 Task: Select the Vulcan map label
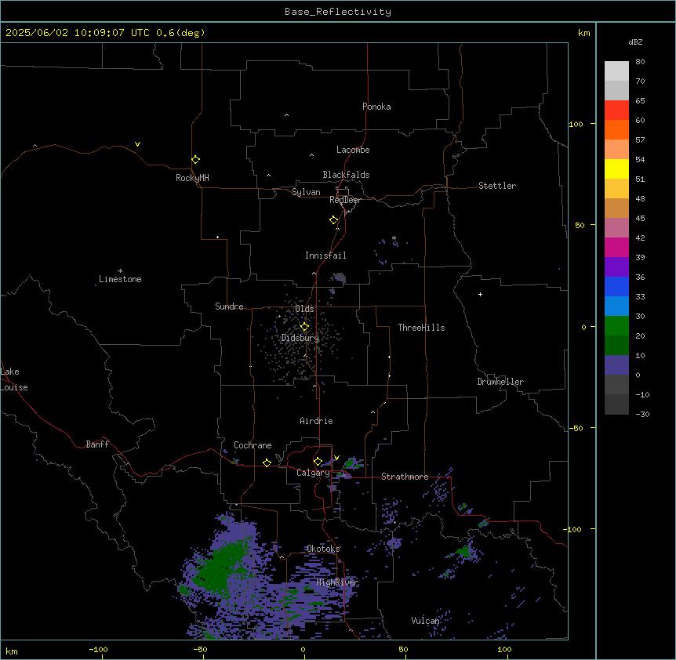(425, 621)
